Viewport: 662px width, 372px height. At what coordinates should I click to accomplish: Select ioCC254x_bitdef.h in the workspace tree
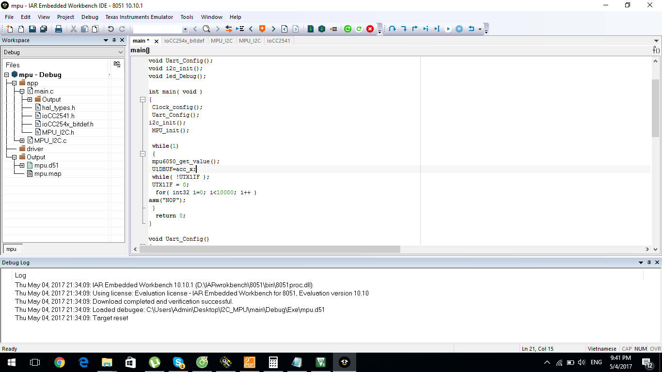tap(67, 124)
